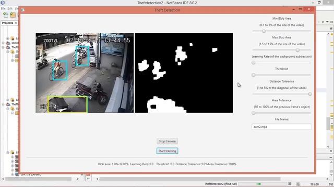Click the editor vertical scrollbar down arrow
This screenshot has width=334, height=187.
coord(328,146)
